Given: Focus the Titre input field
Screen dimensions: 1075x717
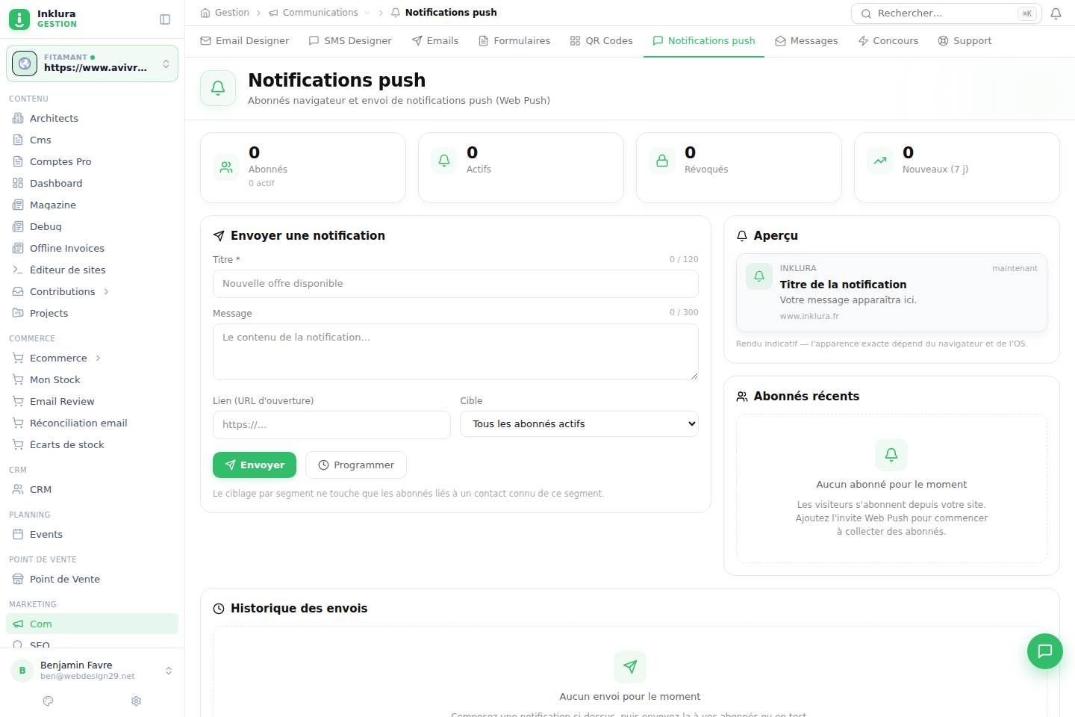Looking at the screenshot, I should [x=455, y=284].
